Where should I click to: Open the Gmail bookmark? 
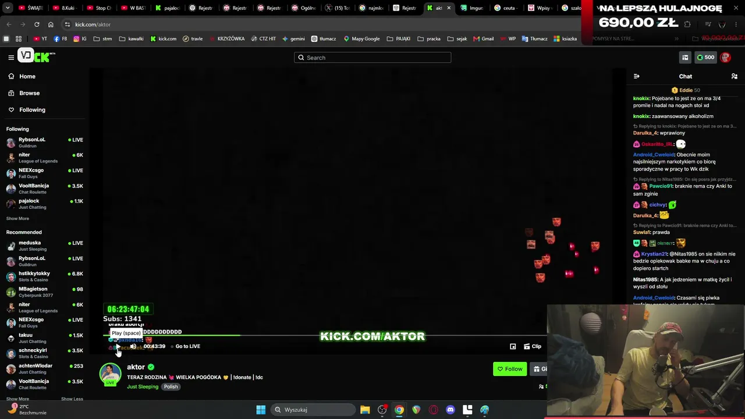484,39
